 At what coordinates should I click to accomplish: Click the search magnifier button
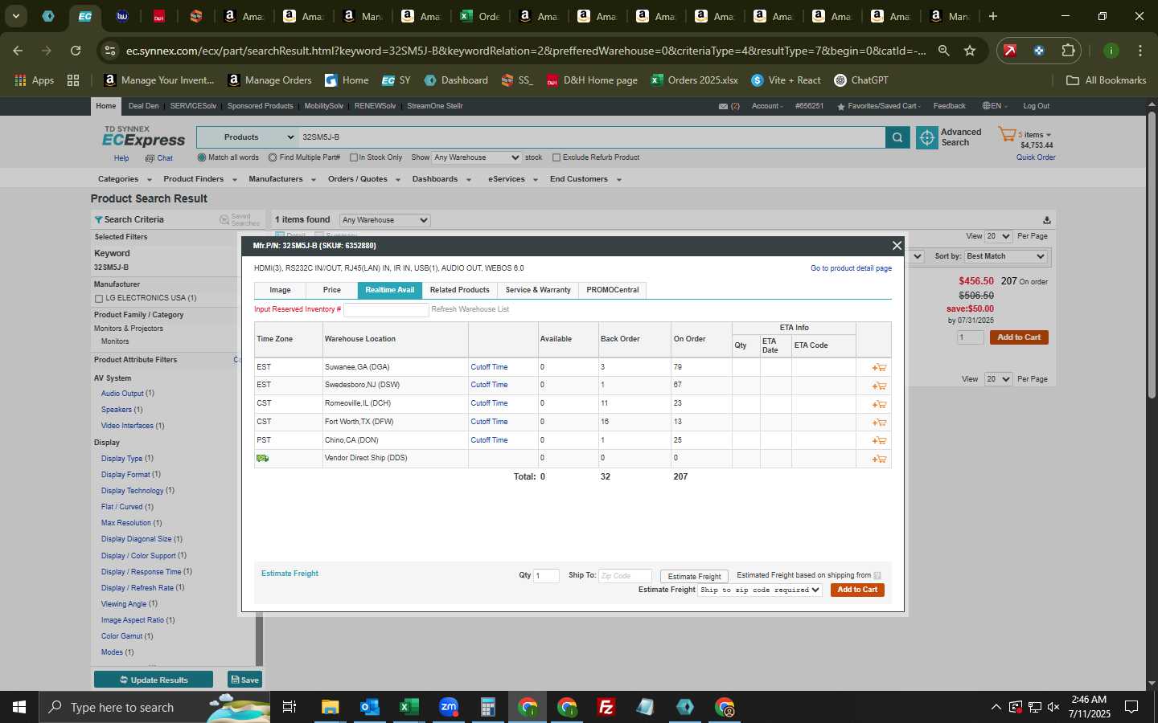tap(897, 138)
